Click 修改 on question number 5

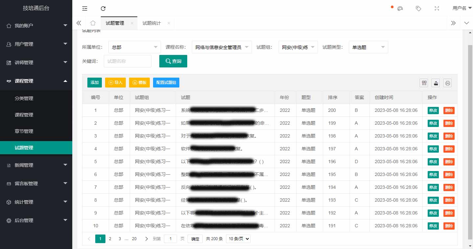433,162
